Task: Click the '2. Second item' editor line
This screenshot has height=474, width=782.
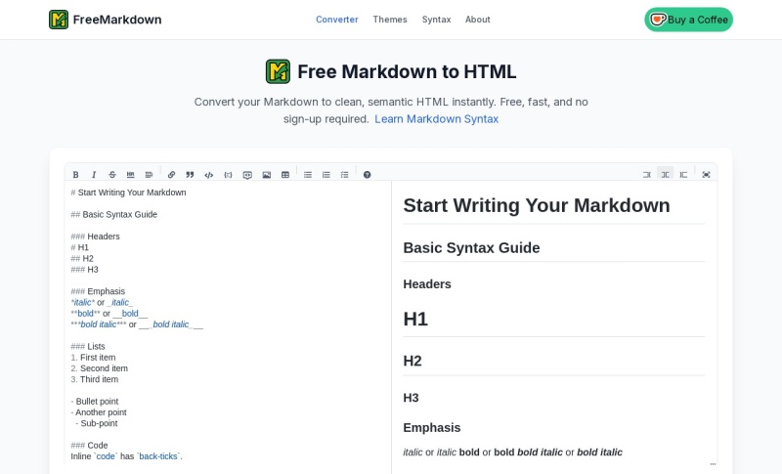Action: click(x=100, y=367)
